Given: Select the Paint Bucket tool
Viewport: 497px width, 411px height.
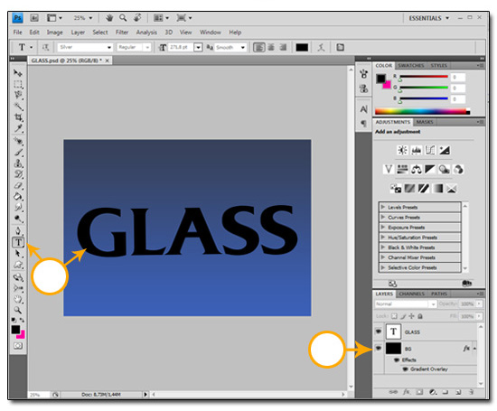Looking at the screenshot, I should 18,197.
